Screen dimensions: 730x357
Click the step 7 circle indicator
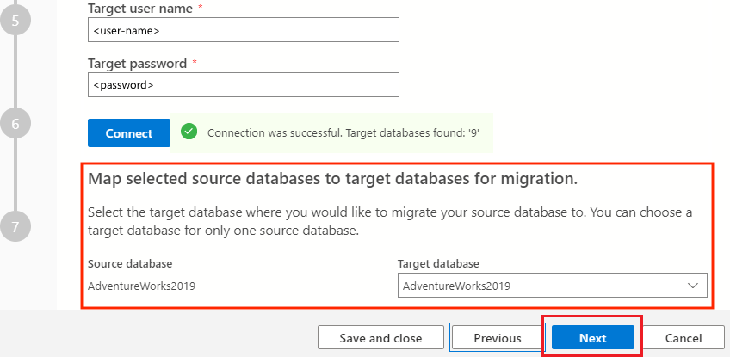coord(15,227)
